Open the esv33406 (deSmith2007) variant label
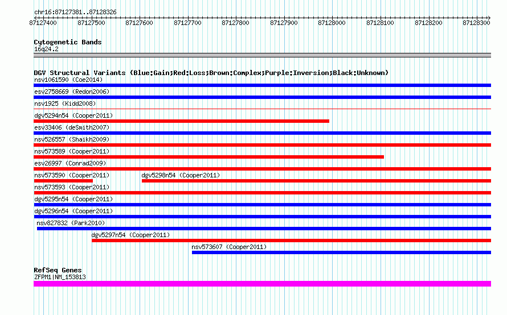The height and width of the screenshot is (315, 507). click(x=72, y=127)
